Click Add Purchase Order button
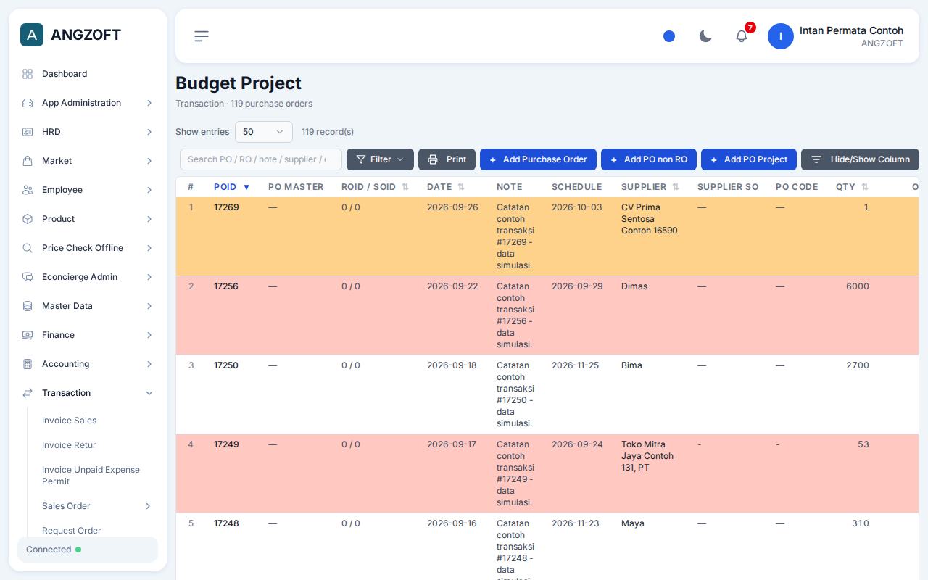The height and width of the screenshot is (580, 928). [538, 159]
